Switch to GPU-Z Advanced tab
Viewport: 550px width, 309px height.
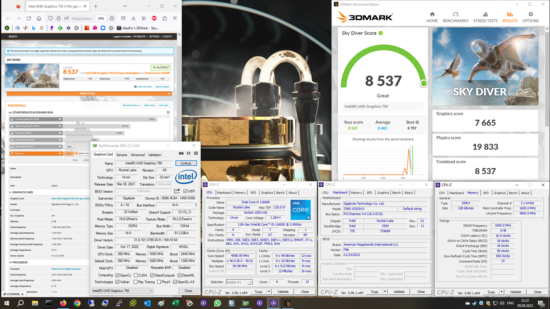137,155
